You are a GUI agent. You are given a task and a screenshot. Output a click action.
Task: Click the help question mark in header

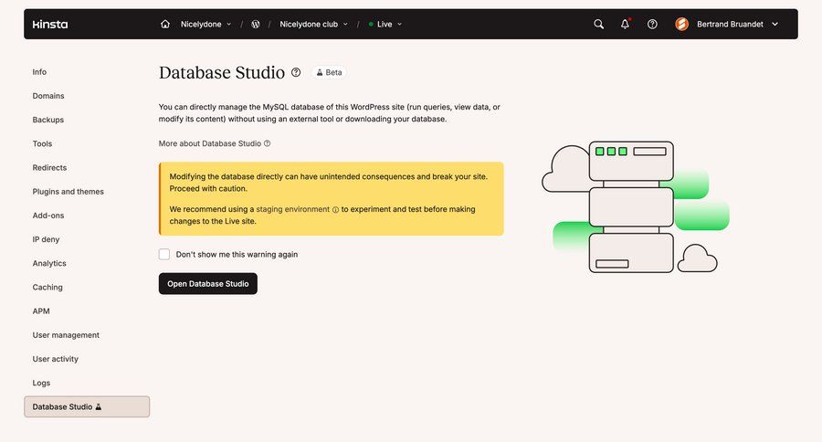652,25
